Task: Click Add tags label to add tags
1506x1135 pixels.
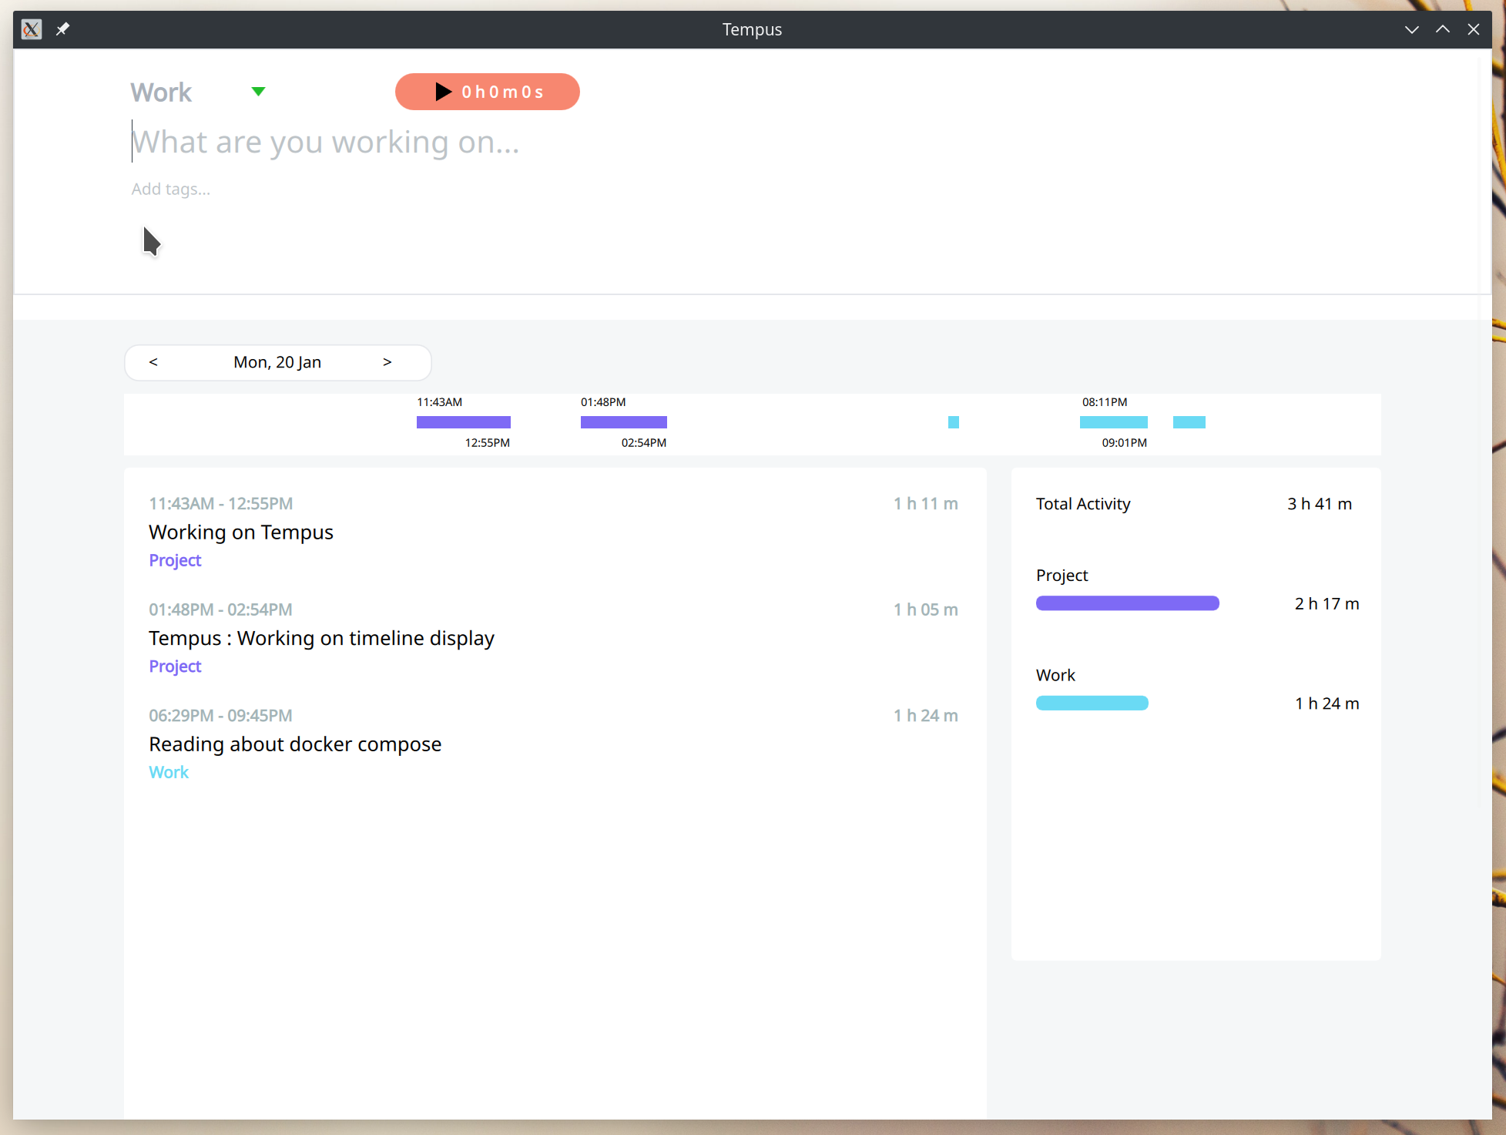Action: 170,188
